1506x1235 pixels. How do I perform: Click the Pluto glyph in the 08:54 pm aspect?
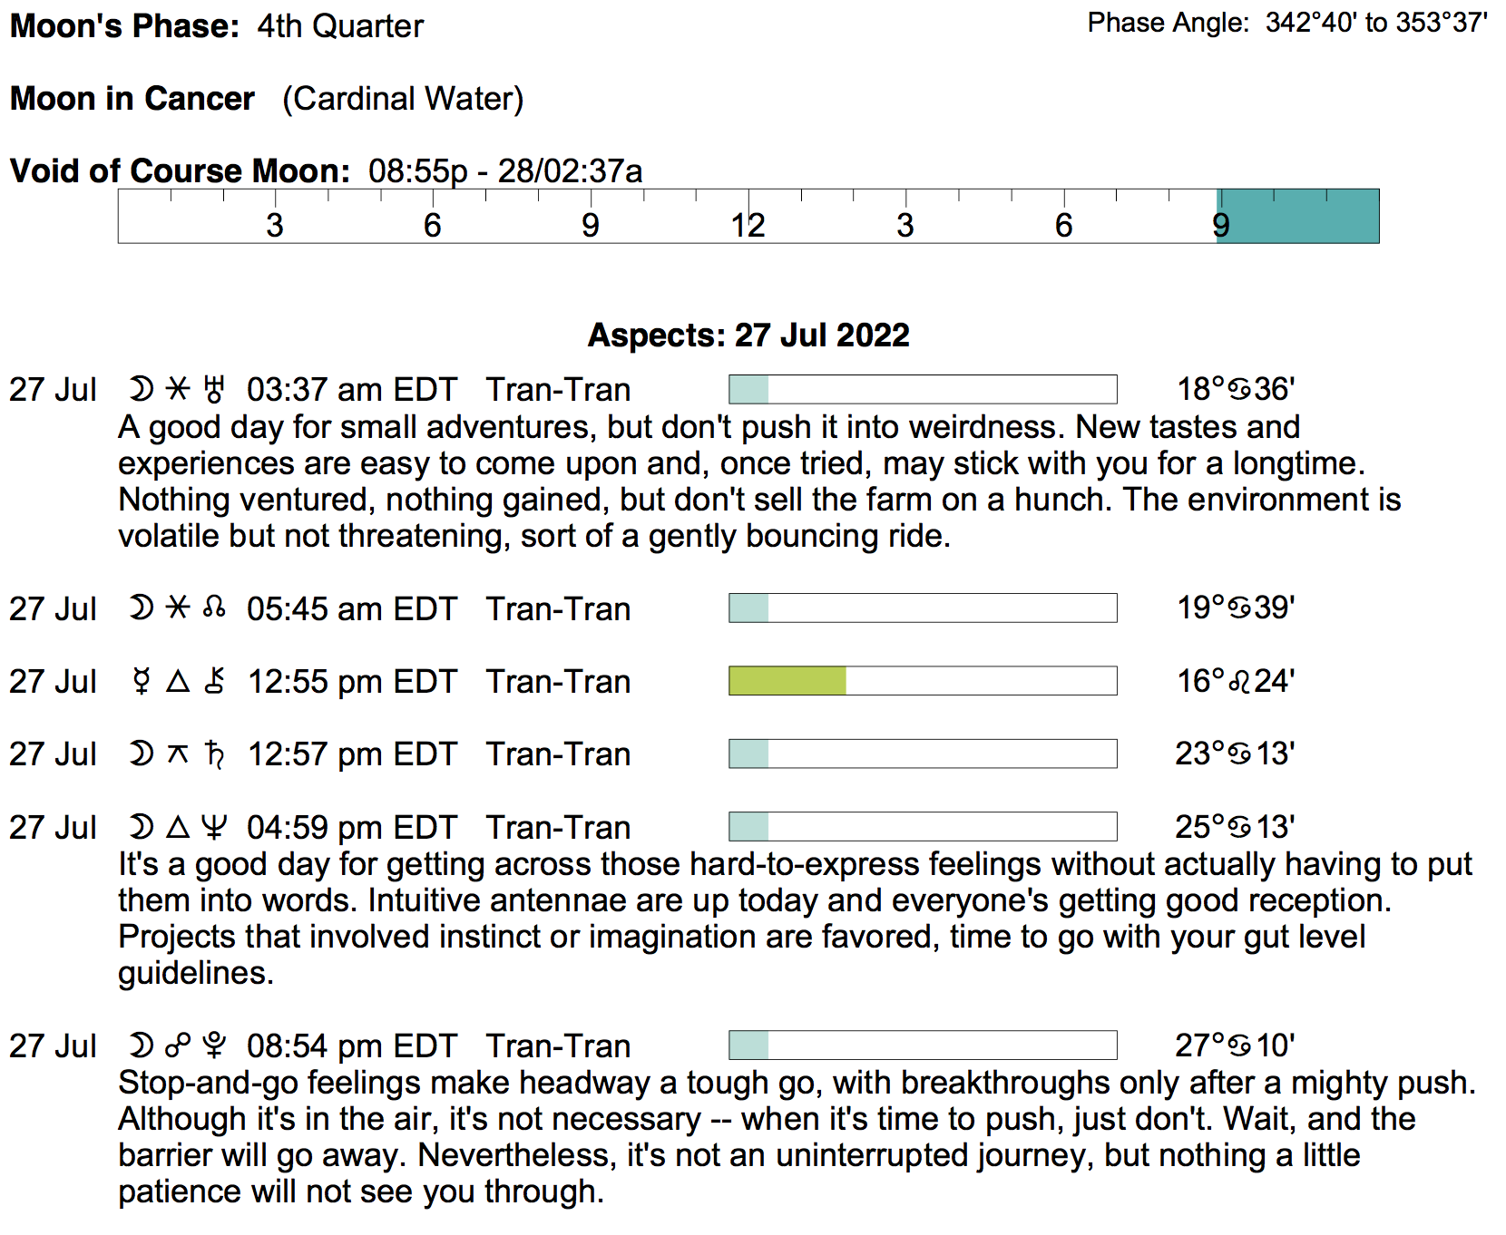(x=214, y=1045)
